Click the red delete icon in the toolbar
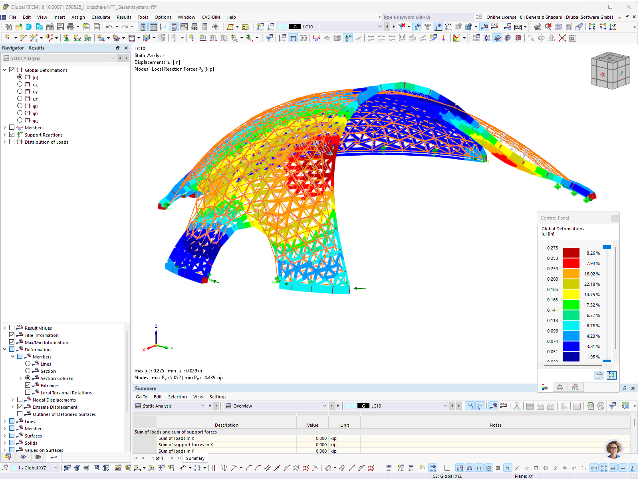 562,38
